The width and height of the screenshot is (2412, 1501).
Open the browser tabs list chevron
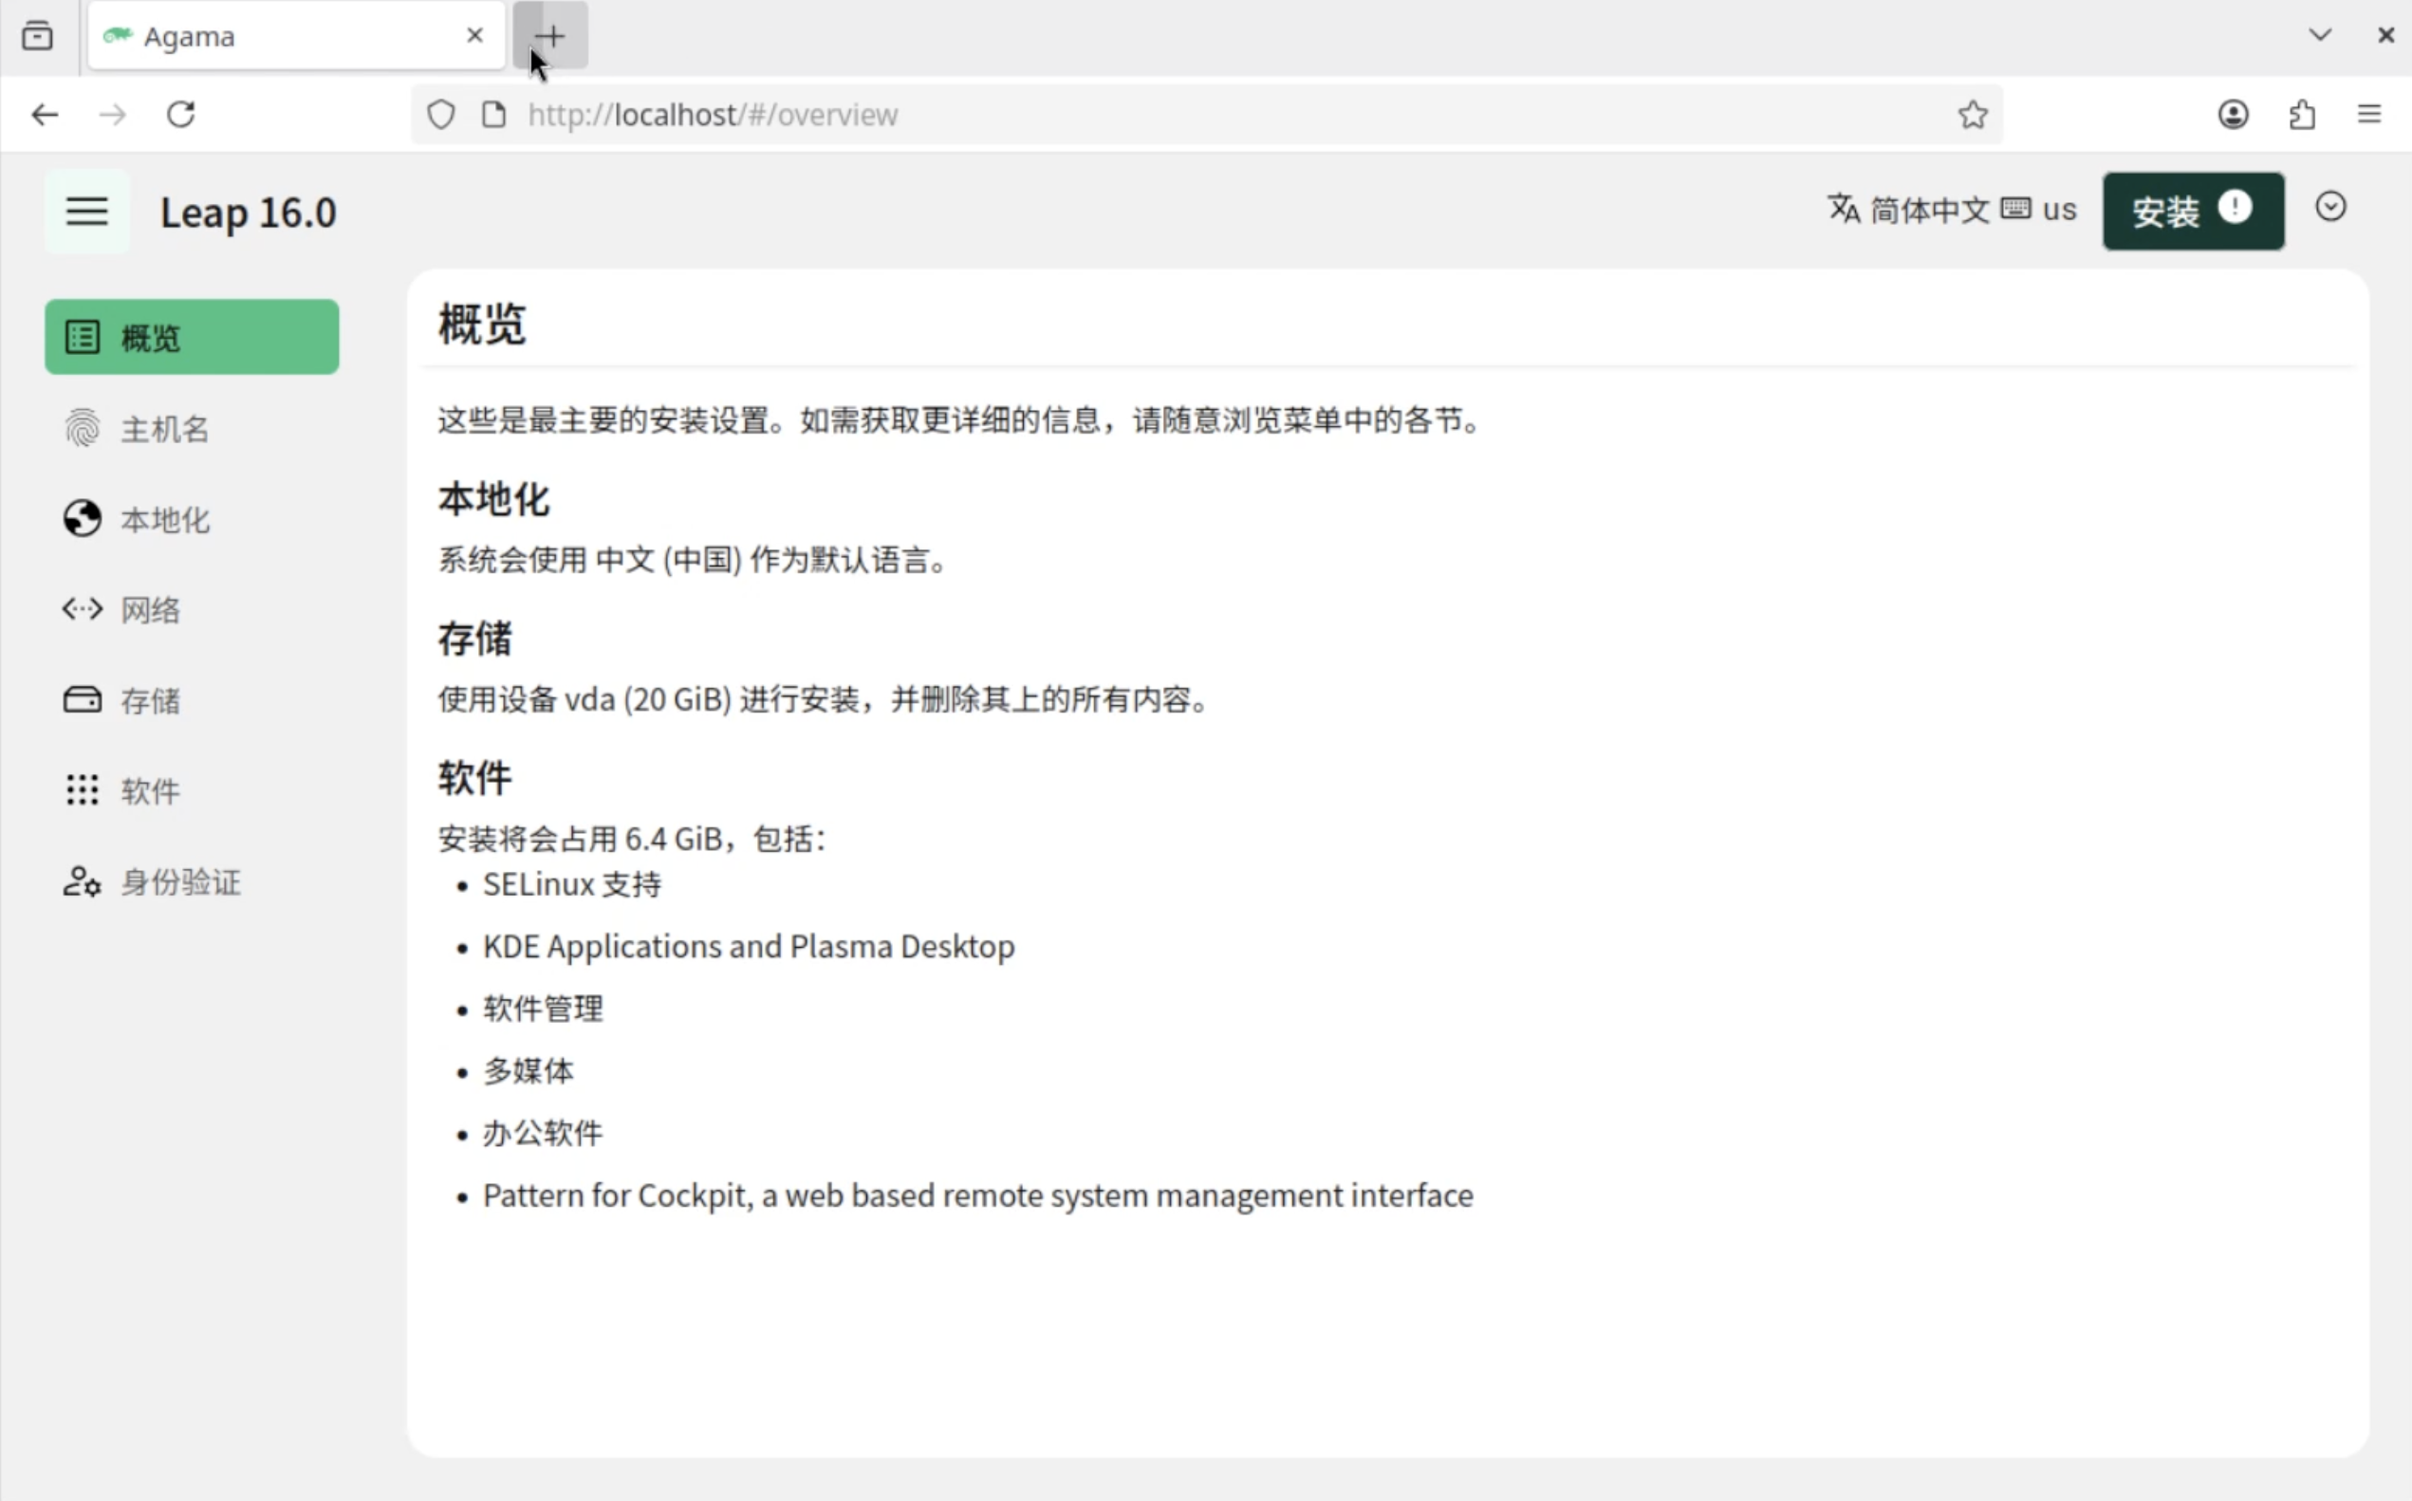click(x=2319, y=36)
